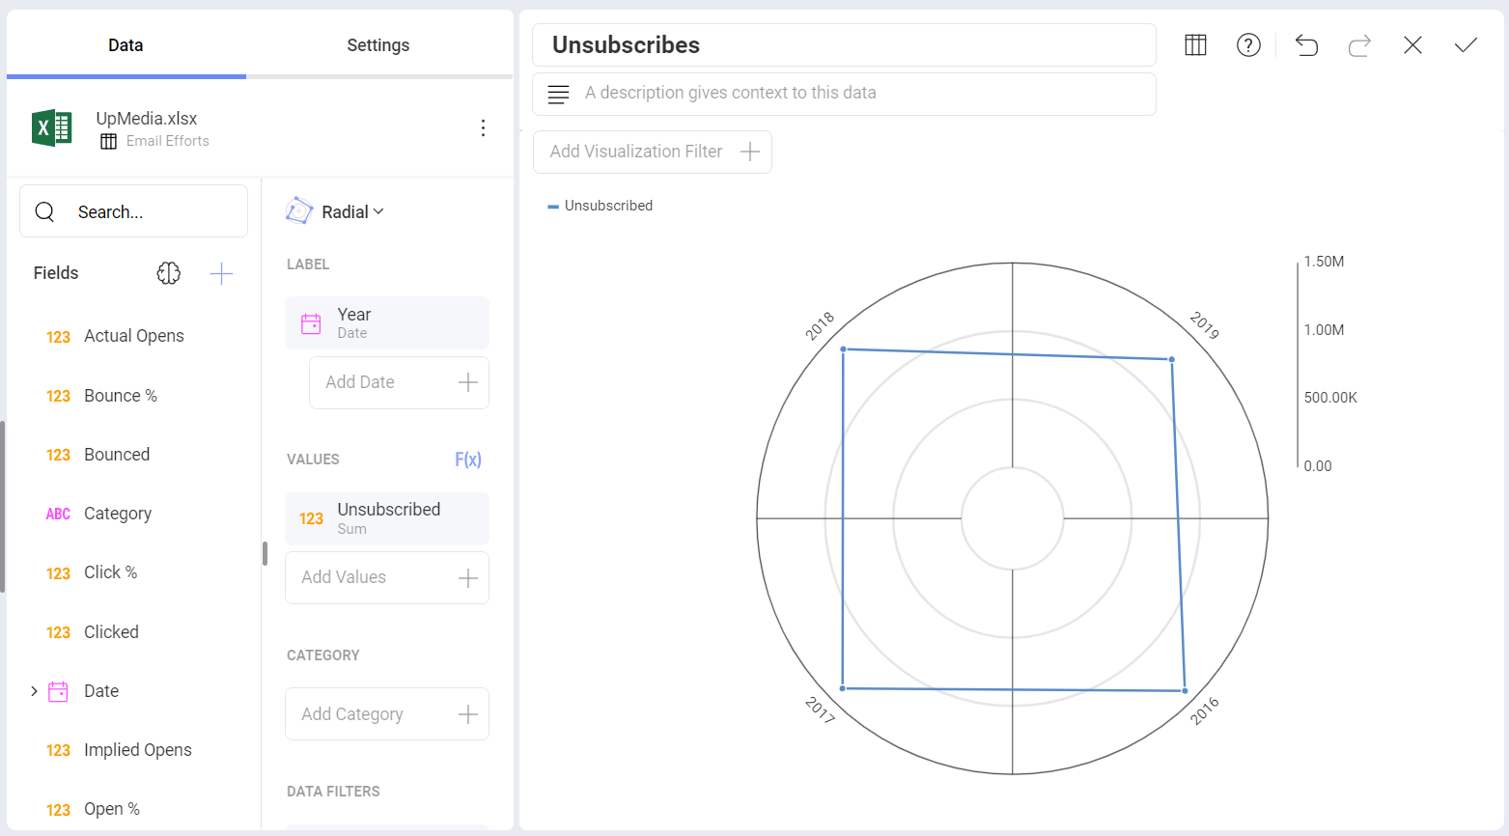Open the fields AI brain icon
This screenshot has height=836, width=1509.
168,273
